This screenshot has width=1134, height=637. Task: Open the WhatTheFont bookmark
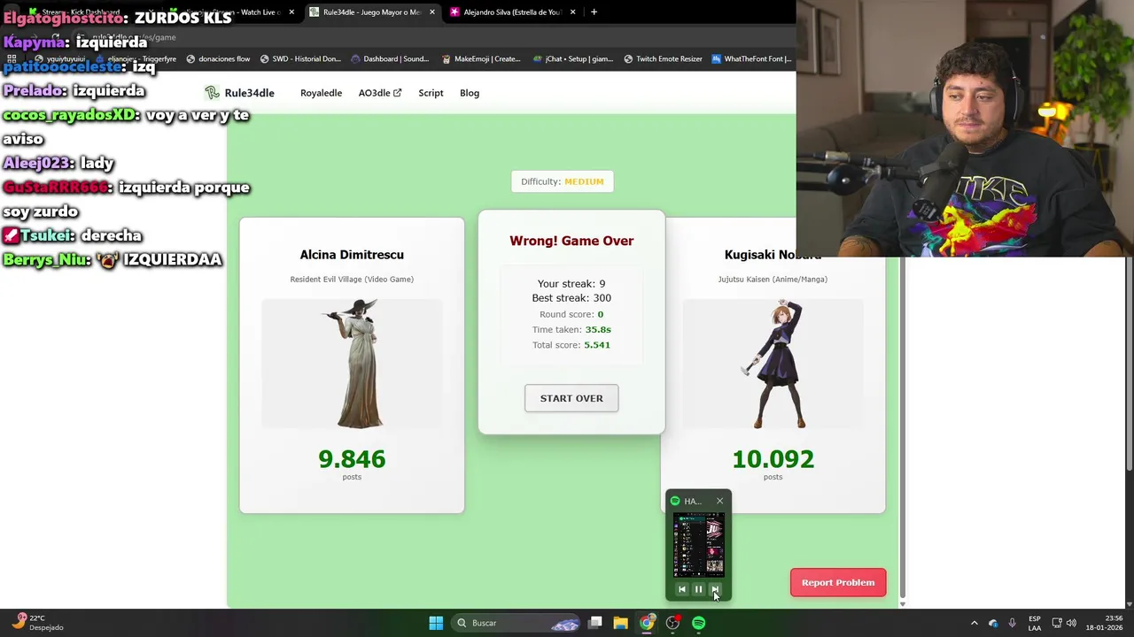(750, 59)
